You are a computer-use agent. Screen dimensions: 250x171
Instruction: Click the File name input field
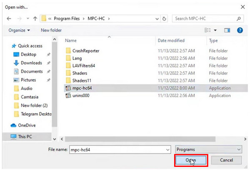click(120, 150)
